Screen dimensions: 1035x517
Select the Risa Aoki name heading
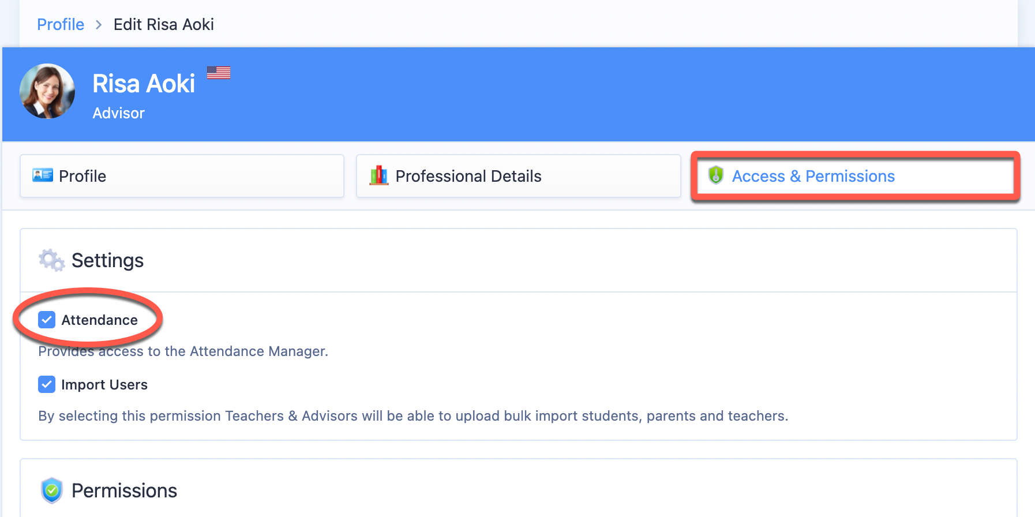(144, 84)
